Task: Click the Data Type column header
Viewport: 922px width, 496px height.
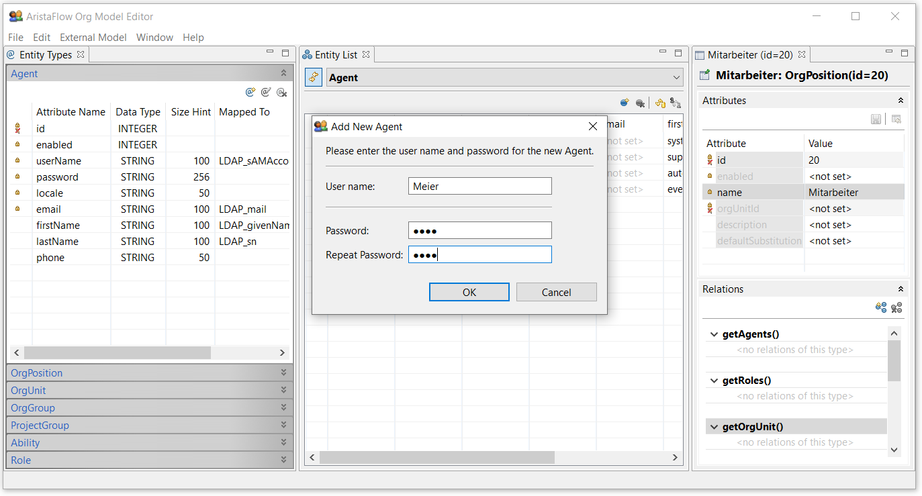Action: coord(138,112)
